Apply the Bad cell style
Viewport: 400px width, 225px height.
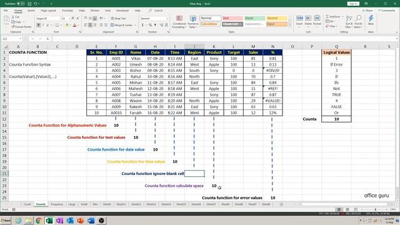pos(232,18)
